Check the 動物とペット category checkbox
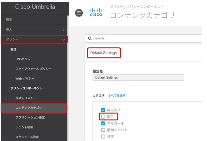 [x=103, y=130]
